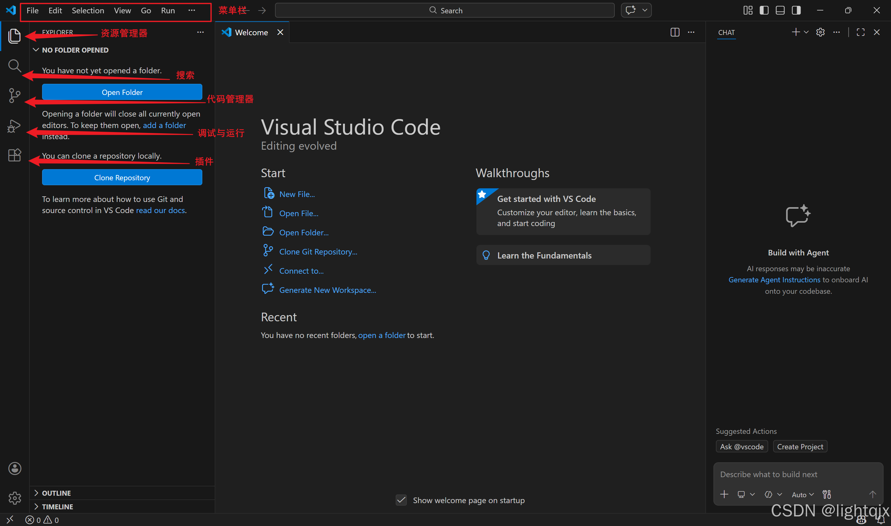The width and height of the screenshot is (891, 526).
Task: Open the Manage gear icon
Action: click(x=15, y=498)
